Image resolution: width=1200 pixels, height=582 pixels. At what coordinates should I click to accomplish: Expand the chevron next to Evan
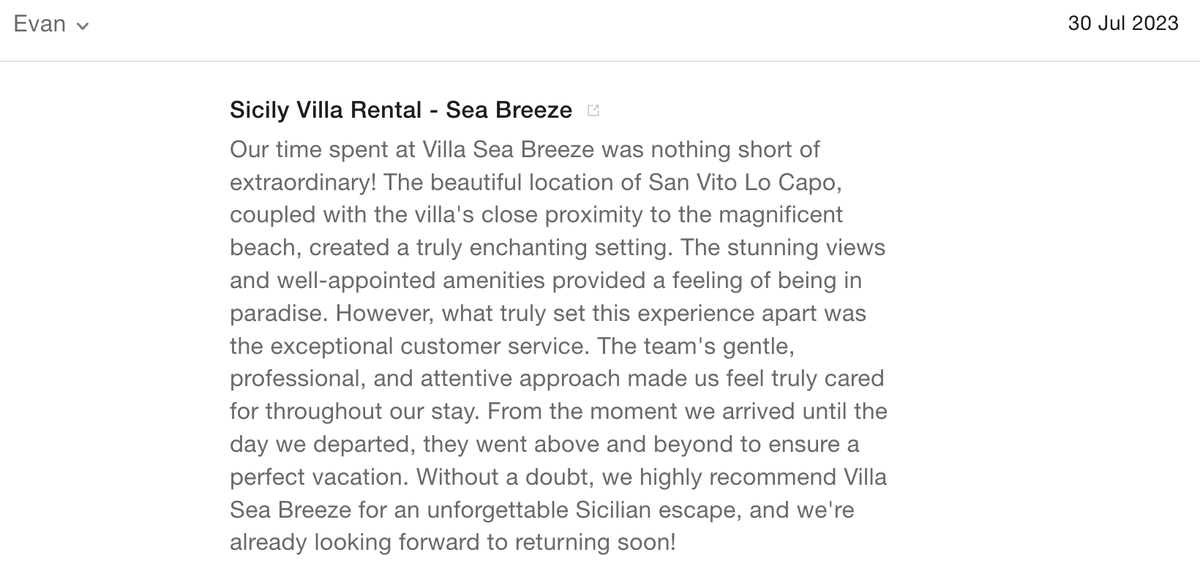83,26
